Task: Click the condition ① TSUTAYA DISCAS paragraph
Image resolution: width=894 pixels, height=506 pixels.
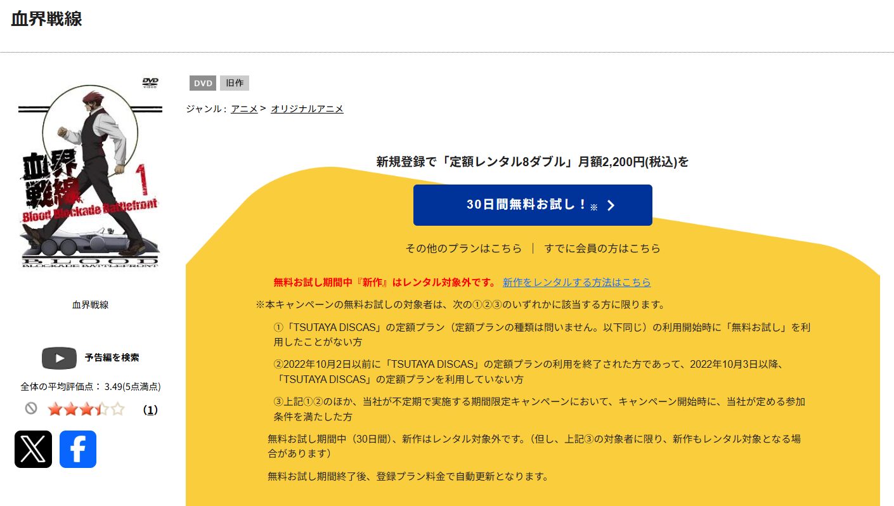Action: [542, 334]
